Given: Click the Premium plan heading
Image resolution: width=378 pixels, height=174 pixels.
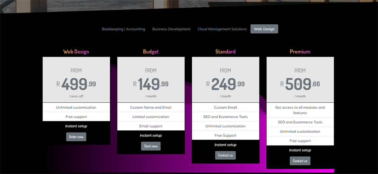Looking at the screenshot, I should 300,52.
